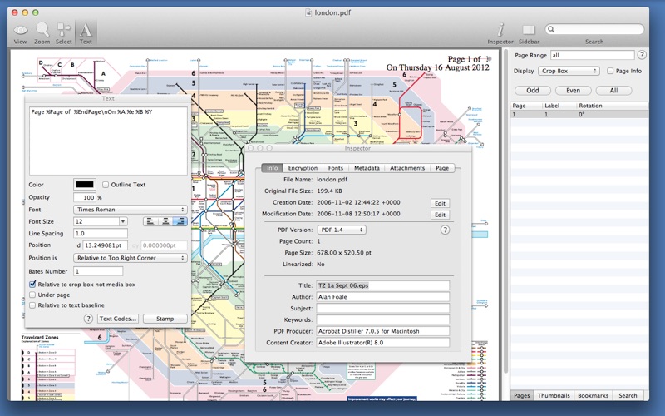Enable the Outline Text checkbox

pos(106,185)
